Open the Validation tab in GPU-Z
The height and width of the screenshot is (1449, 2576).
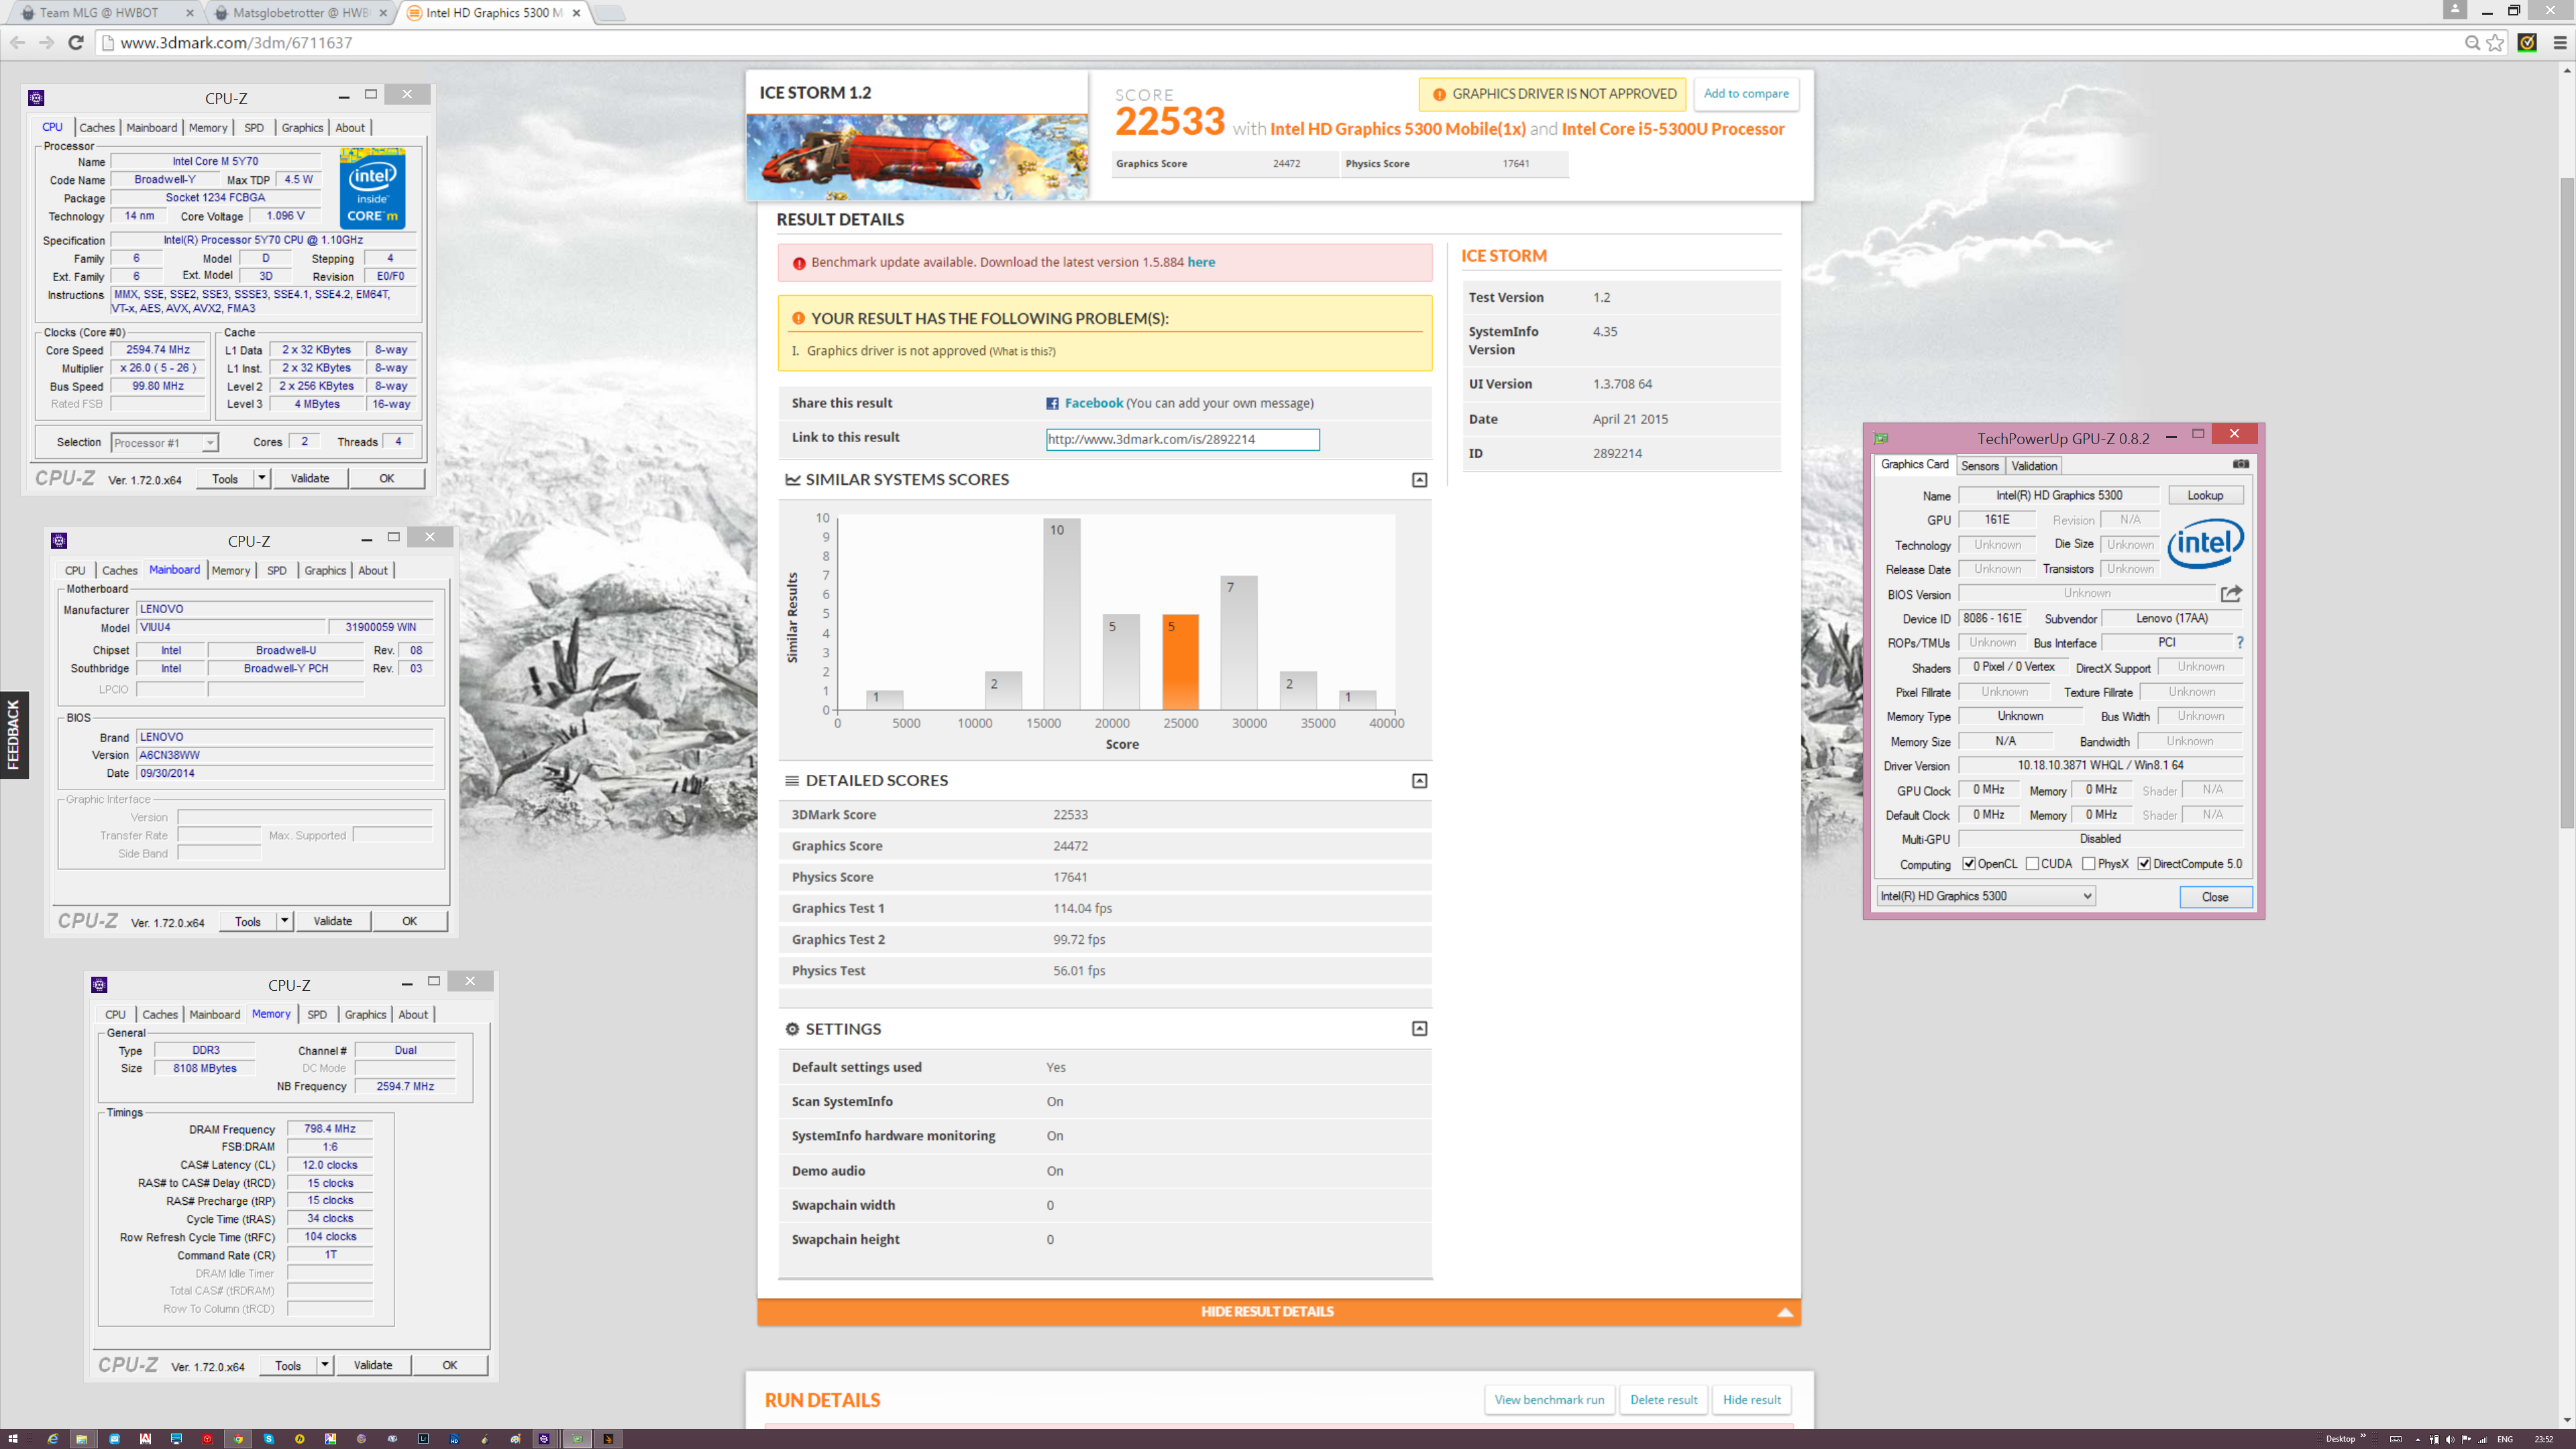click(x=2034, y=466)
